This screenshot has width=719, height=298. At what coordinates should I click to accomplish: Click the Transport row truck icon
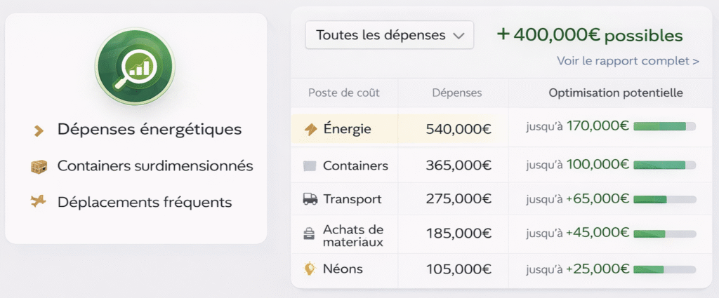310,199
